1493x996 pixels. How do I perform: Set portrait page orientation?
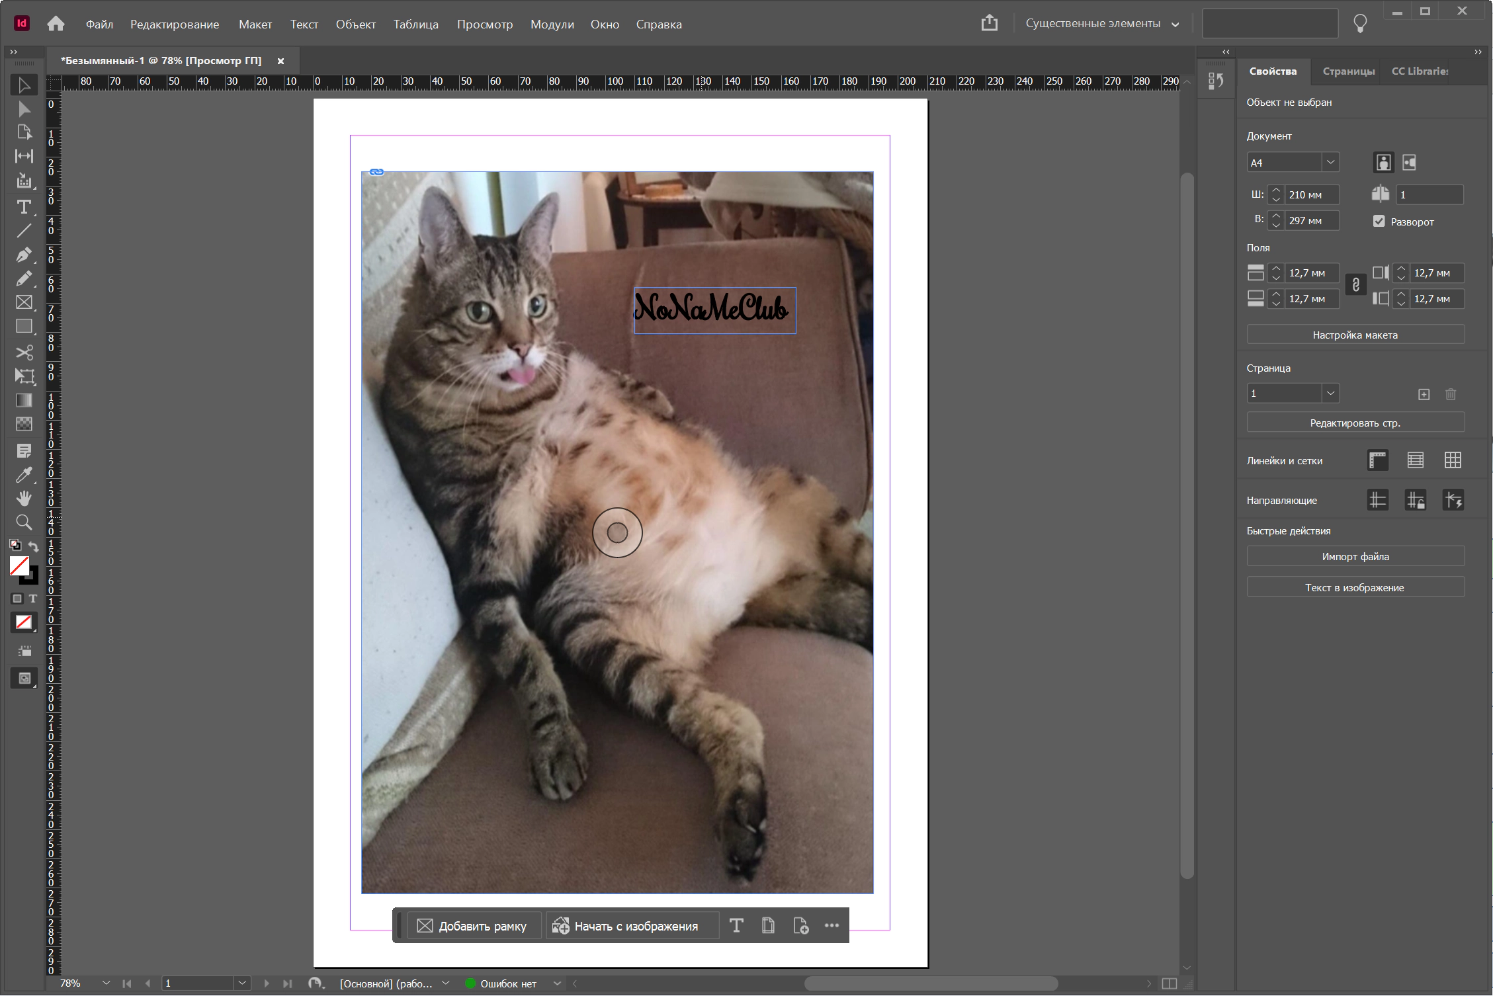point(1383,163)
